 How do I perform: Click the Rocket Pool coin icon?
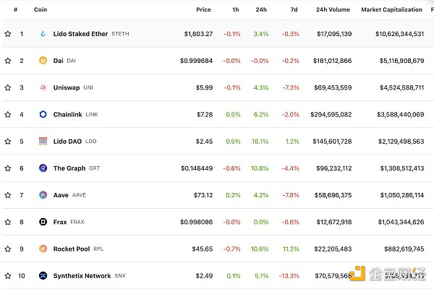pos(43,249)
